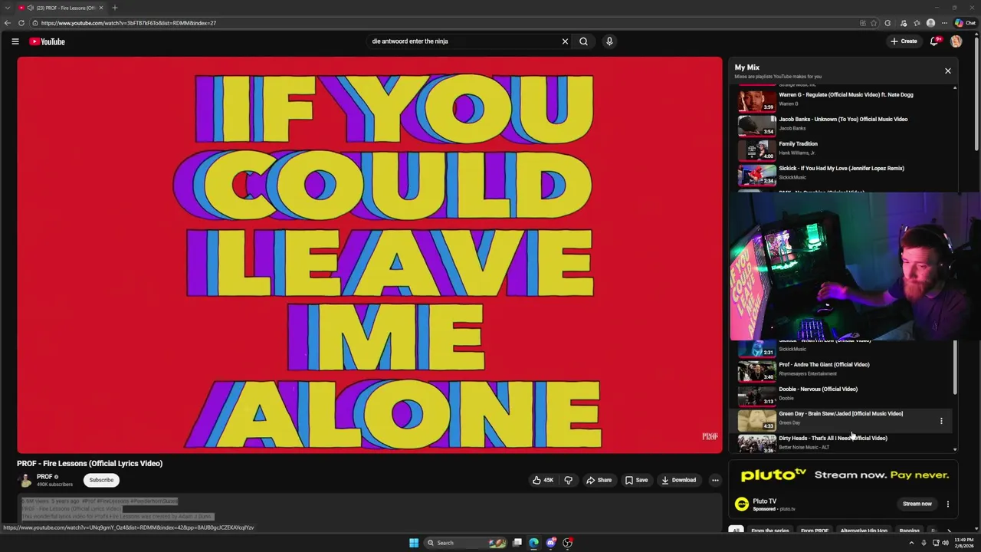Image resolution: width=981 pixels, height=552 pixels.
Task: Click Stream now on Pluto TV ad
Action: pyautogui.click(x=917, y=504)
